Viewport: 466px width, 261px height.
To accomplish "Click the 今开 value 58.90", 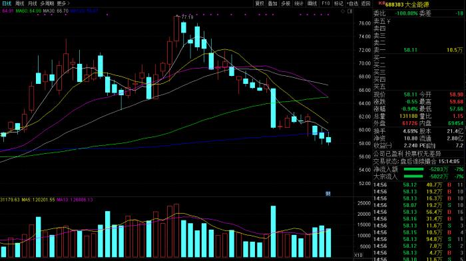I will pos(456,95).
